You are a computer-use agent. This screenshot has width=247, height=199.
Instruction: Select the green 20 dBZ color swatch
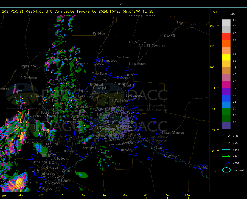[226, 112]
